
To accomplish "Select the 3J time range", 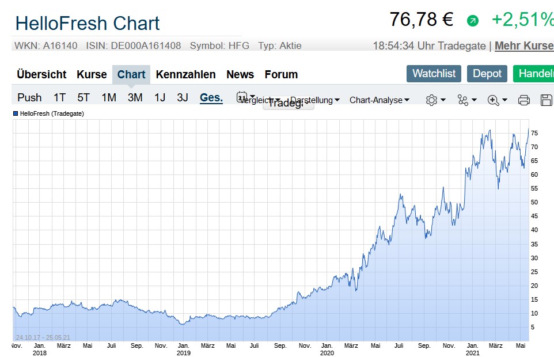I will (183, 97).
